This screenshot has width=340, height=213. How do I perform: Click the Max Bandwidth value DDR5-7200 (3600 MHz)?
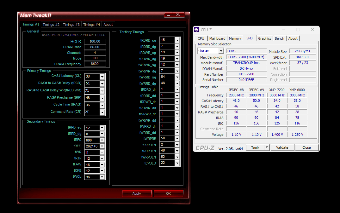click(x=246, y=57)
